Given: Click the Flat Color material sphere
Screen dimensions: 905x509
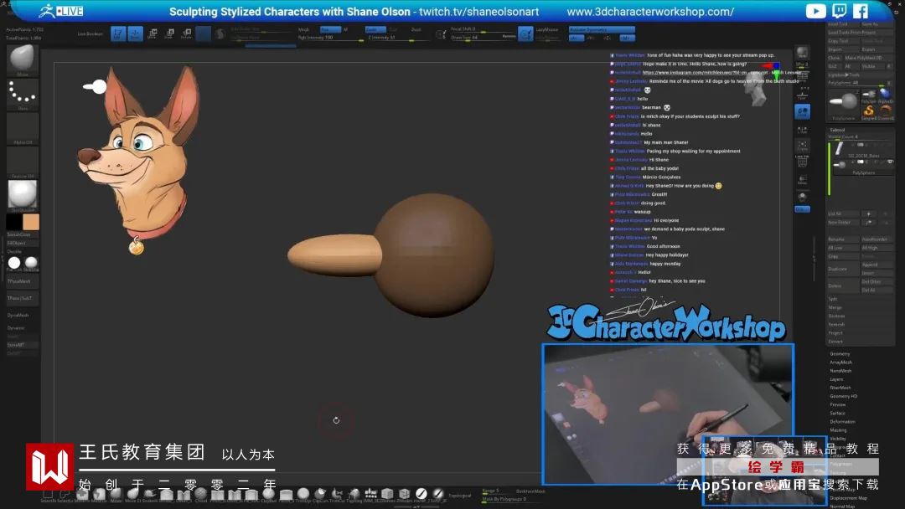Looking at the screenshot, I should (14, 263).
